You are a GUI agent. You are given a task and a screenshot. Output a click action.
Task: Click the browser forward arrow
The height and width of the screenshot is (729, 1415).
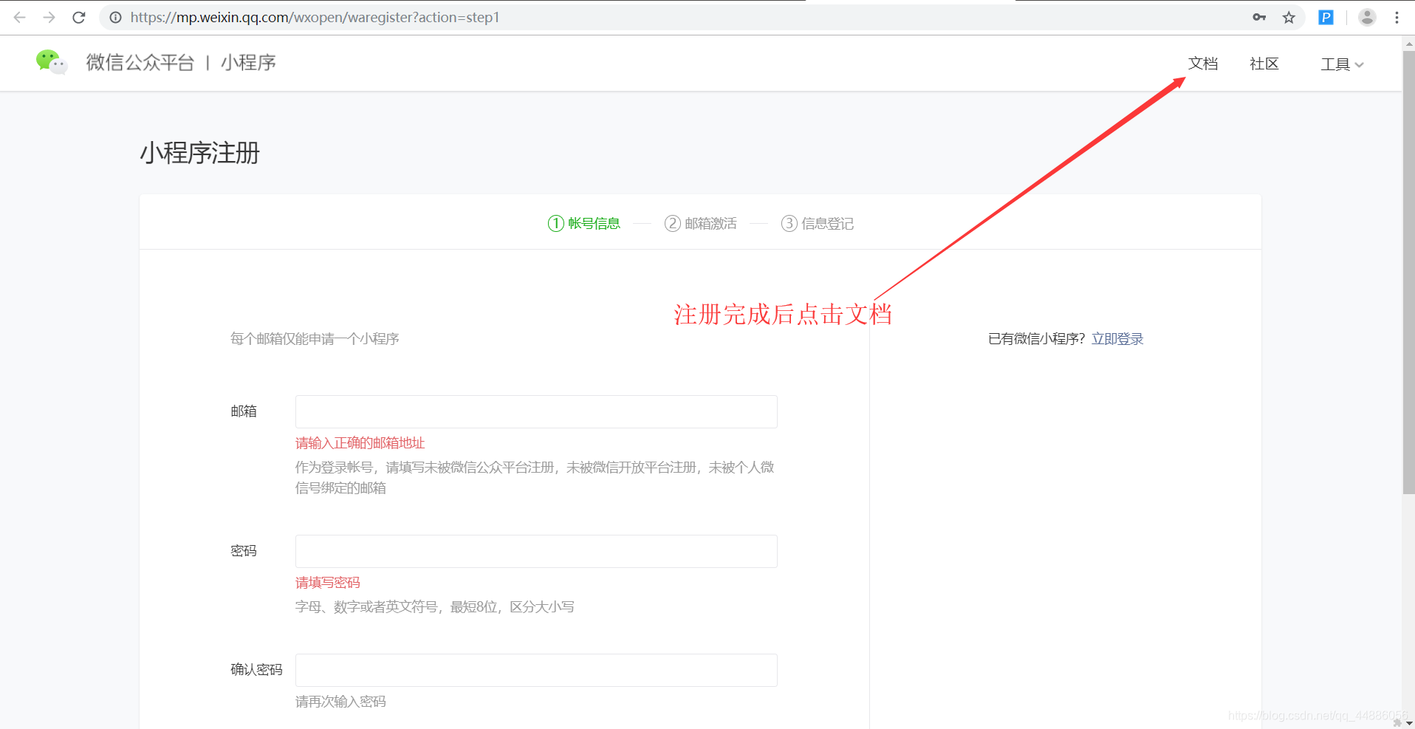(49, 17)
